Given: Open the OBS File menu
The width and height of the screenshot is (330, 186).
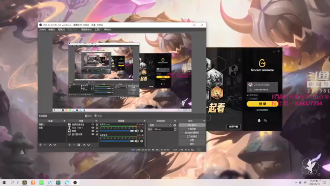Looking at the screenshot, I should (42, 29).
